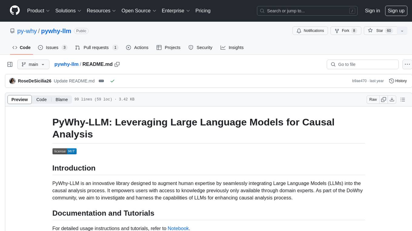Focus the Go to file field
412x231 pixels.
[363, 64]
